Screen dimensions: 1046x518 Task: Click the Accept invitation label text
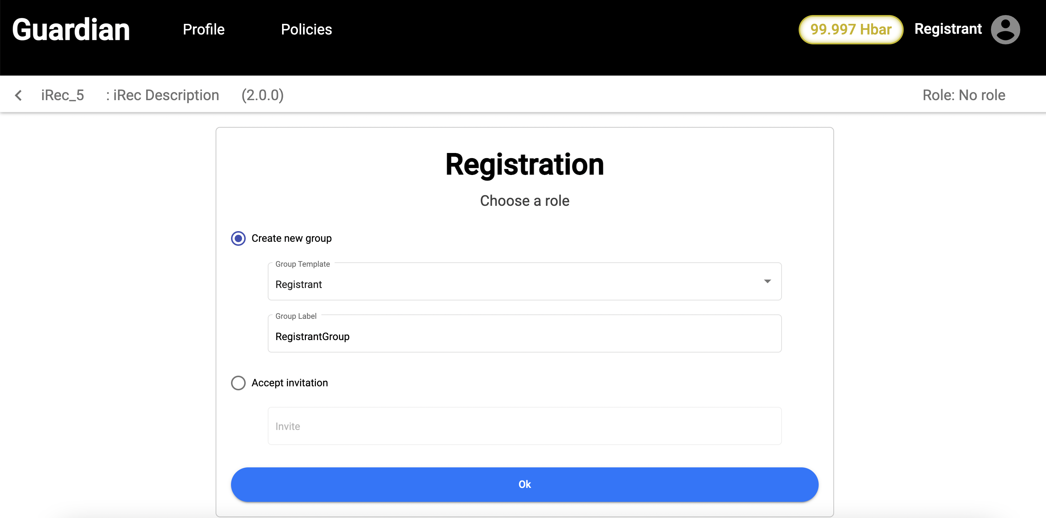pyautogui.click(x=289, y=383)
